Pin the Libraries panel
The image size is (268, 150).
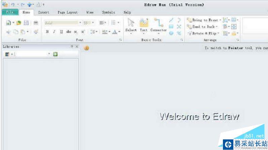coord(72,46)
